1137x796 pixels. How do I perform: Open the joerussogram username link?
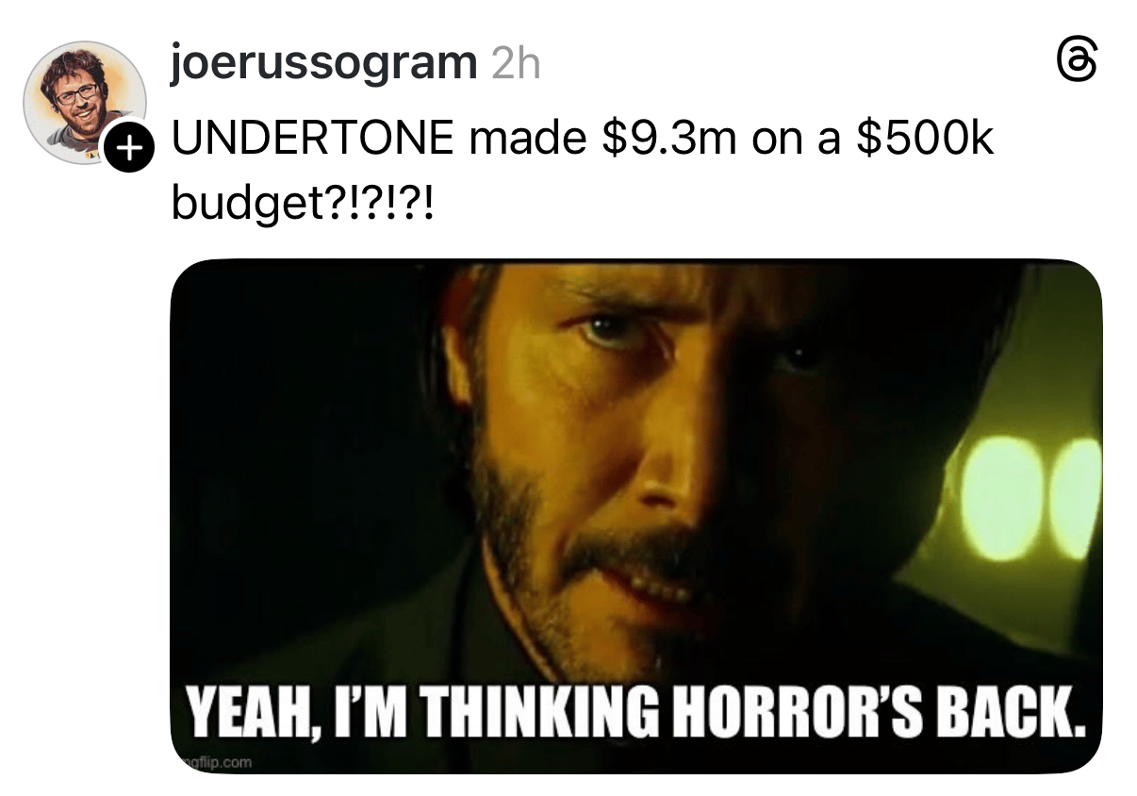(x=324, y=64)
